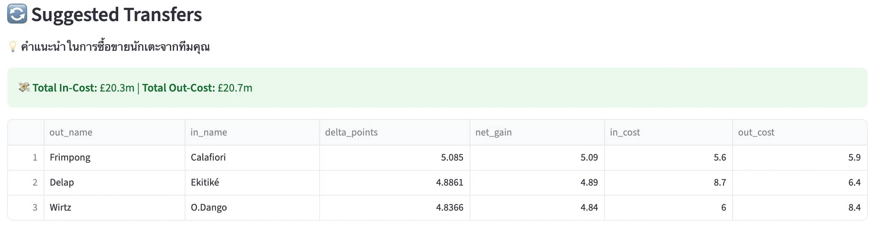Click the in_cost column header
Viewport: 882px width, 236px height.
[668, 132]
